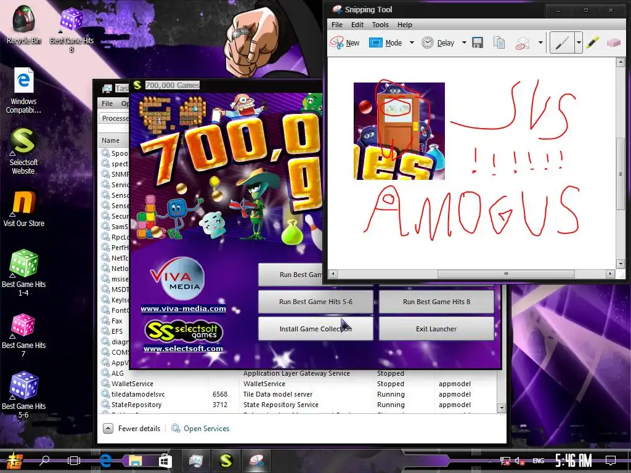
Task: Switch to Snipping Tool taskbar button
Action: (256, 461)
